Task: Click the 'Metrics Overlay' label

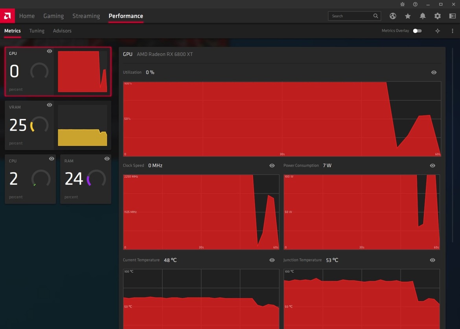Action: (395, 31)
